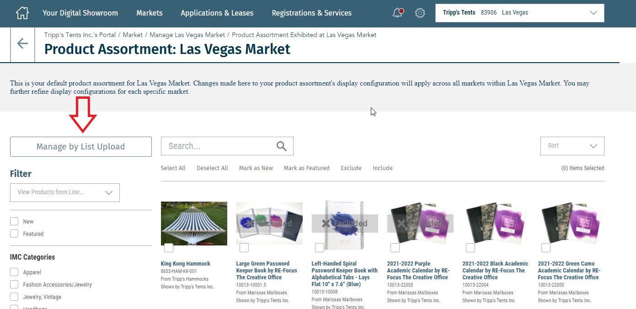Open King Kong Hammock product link
This screenshot has height=309, width=636.
tap(186, 264)
